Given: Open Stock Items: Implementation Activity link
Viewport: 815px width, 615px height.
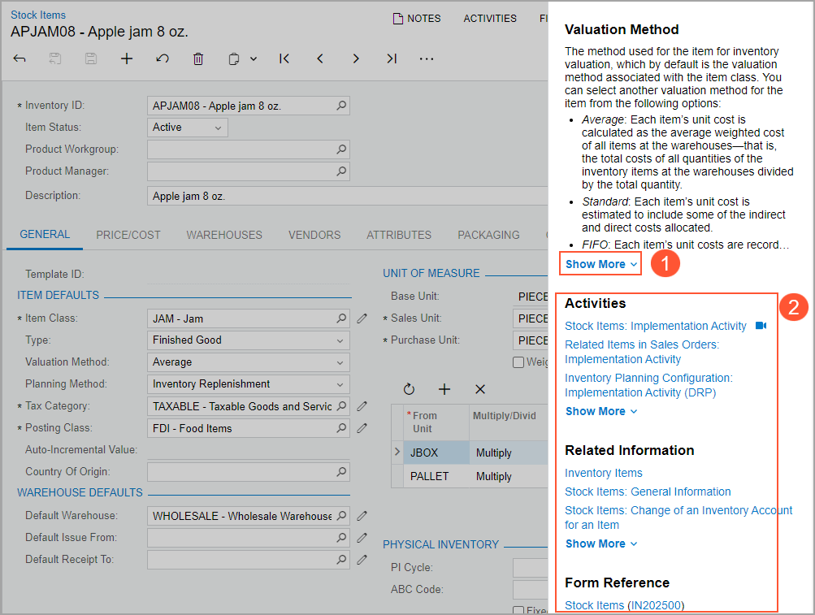Looking at the screenshot, I should [x=655, y=326].
